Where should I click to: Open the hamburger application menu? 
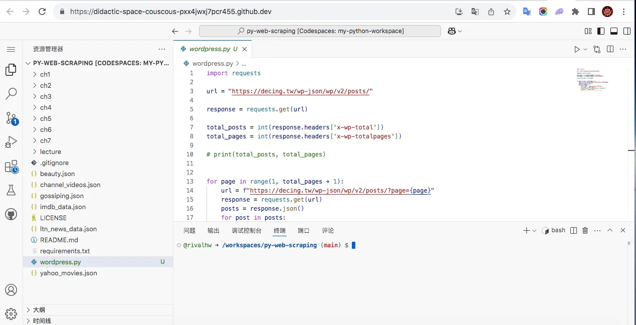coord(11,49)
